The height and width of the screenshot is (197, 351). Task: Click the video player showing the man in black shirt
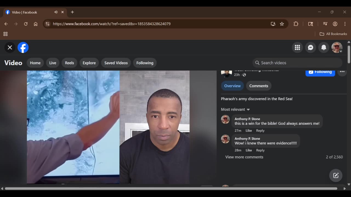pos(108,127)
